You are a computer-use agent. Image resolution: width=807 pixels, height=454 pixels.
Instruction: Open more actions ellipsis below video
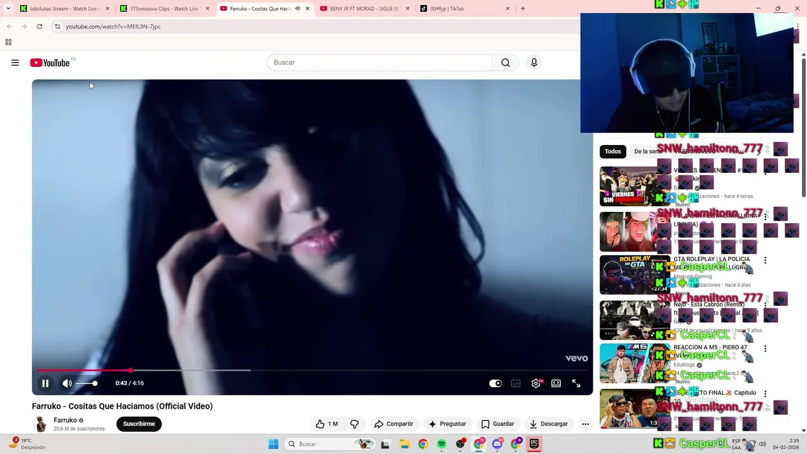[585, 424]
